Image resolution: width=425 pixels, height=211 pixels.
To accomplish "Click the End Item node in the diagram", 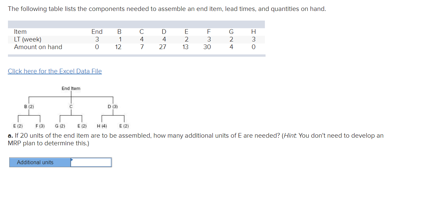I will (71, 88).
